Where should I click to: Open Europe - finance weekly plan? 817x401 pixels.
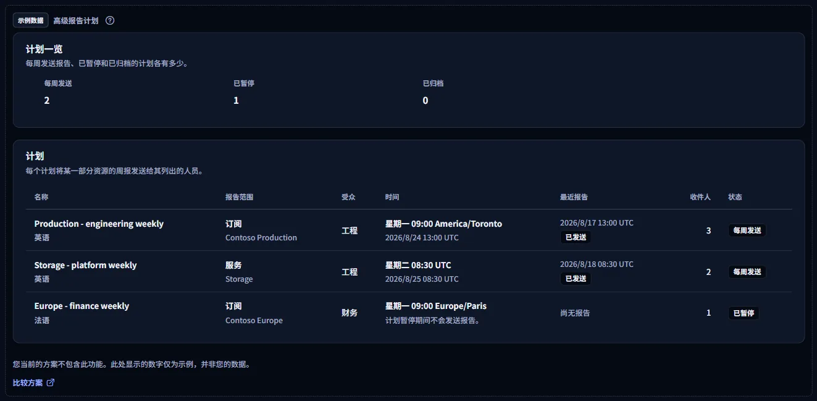click(82, 306)
